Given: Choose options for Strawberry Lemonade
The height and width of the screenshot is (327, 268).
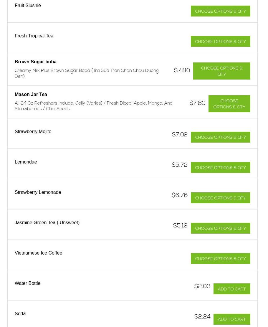Looking at the screenshot, I should click(x=220, y=198).
